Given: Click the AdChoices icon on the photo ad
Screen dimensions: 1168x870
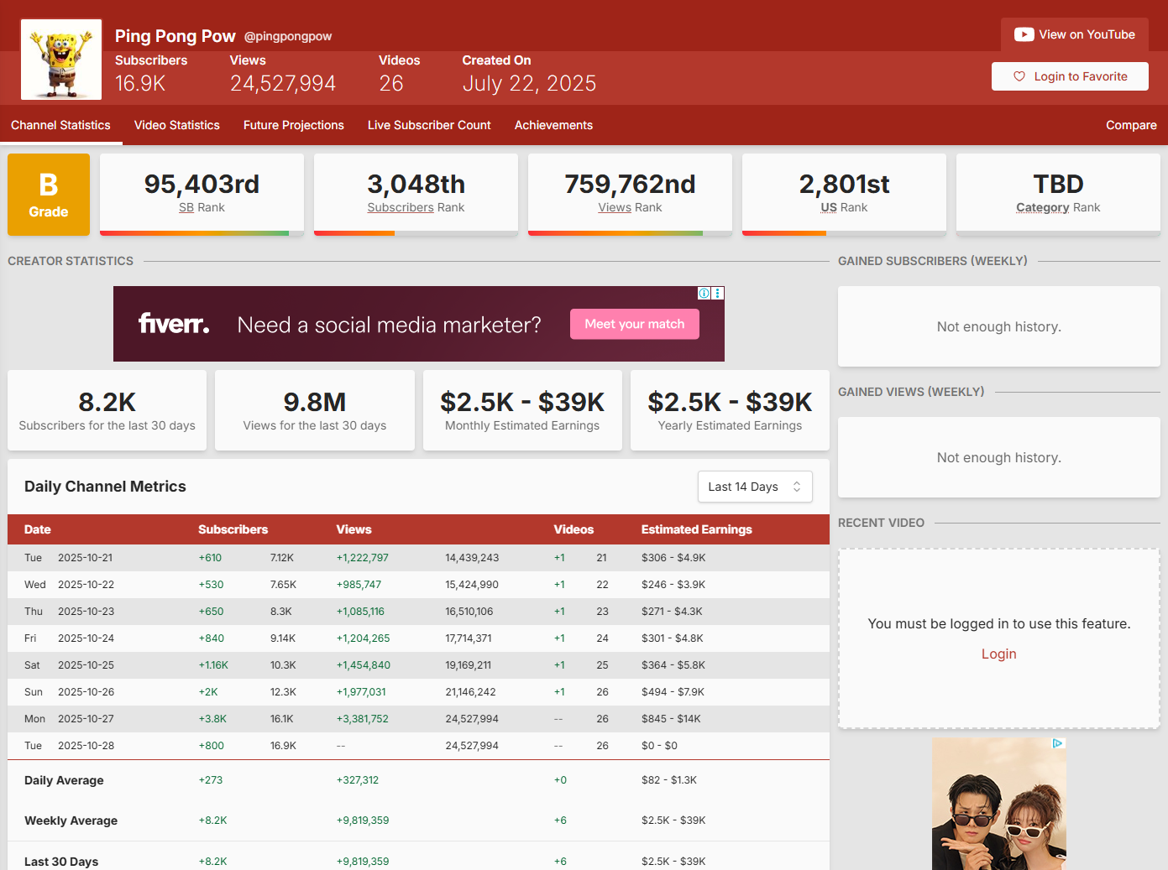Looking at the screenshot, I should [1058, 743].
